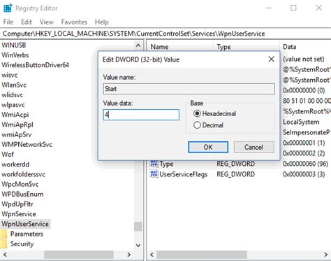Select the WpnUserService key
This screenshot has height=261, width=331.
[x=25, y=224]
